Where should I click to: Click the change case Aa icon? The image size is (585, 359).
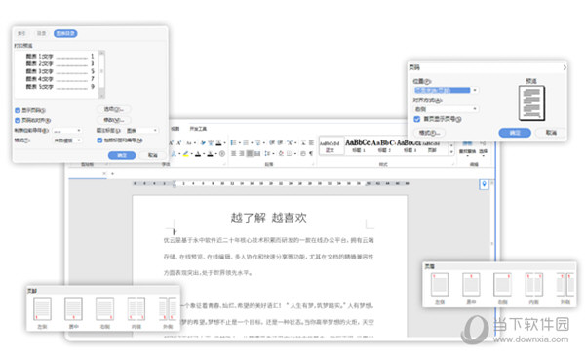pos(189,143)
